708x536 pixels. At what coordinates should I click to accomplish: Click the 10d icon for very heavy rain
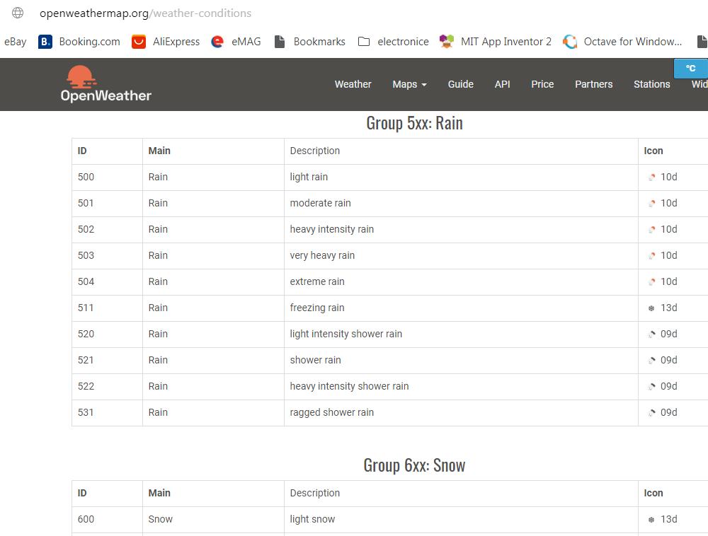coord(651,255)
